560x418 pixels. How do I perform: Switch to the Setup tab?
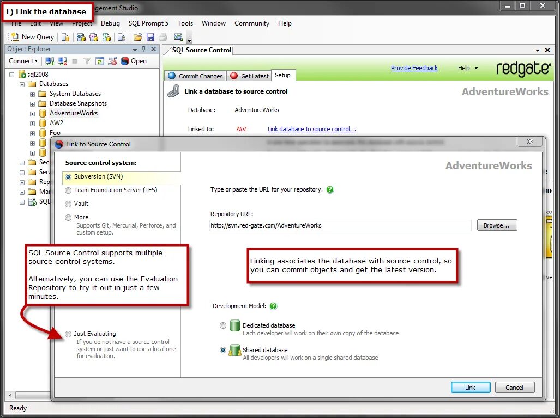[283, 75]
